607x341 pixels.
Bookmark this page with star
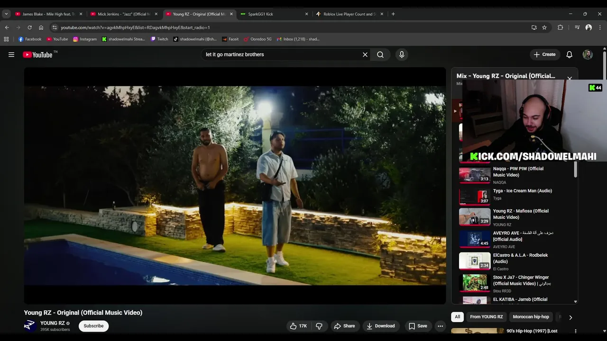(544, 27)
